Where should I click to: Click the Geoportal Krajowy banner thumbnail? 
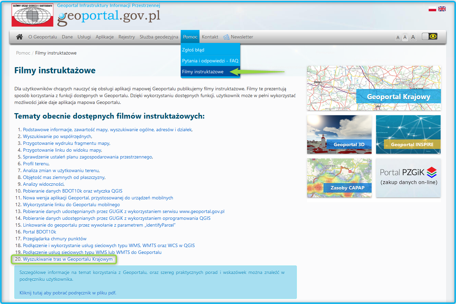pos(374,88)
